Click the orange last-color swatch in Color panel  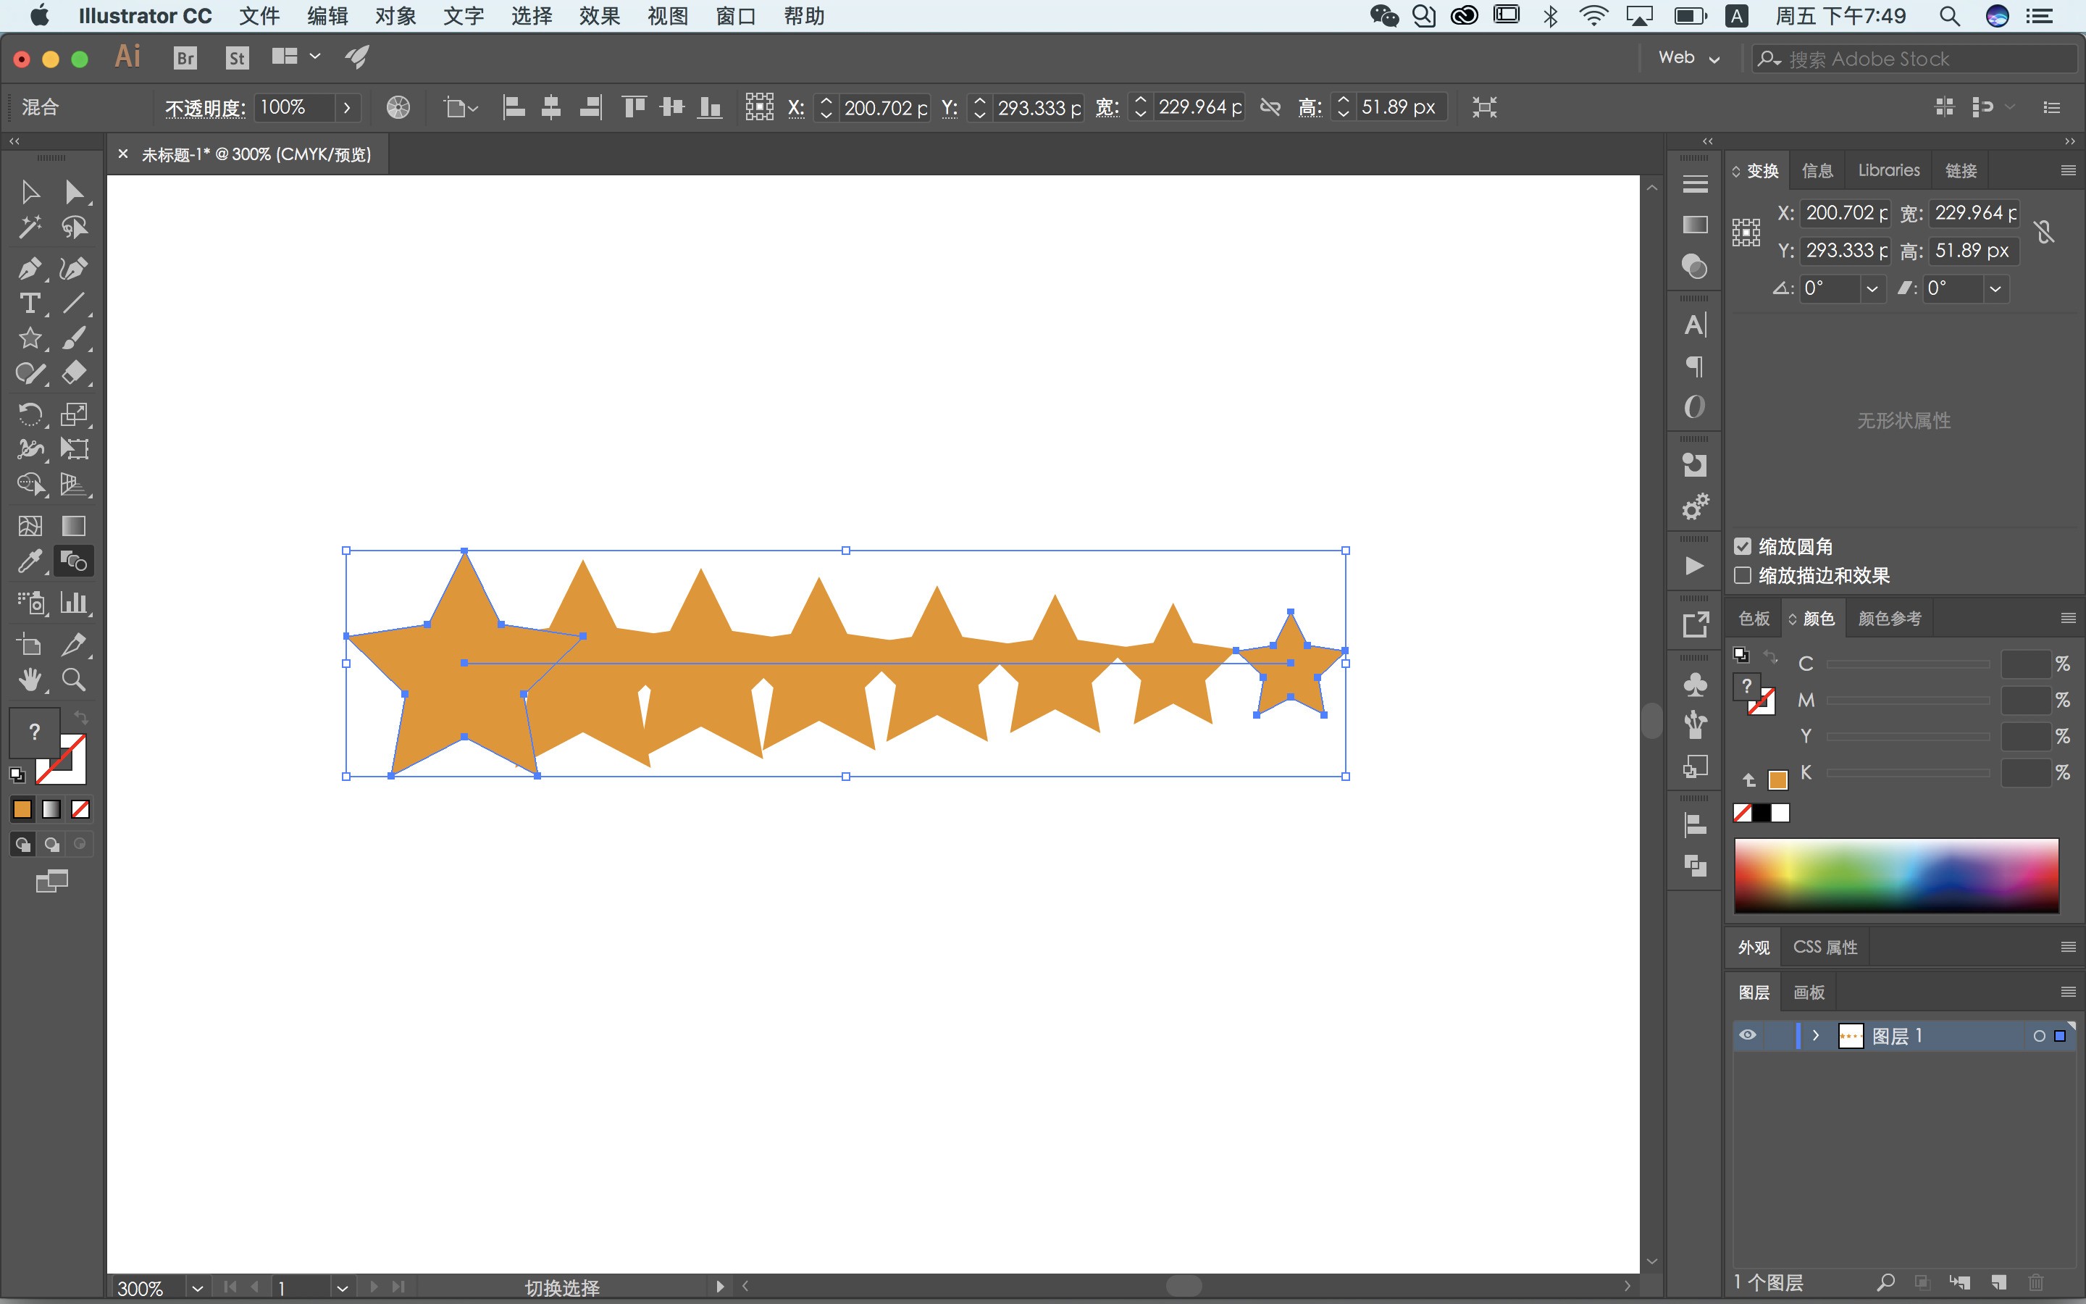pyautogui.click(x=1777, y=780)
